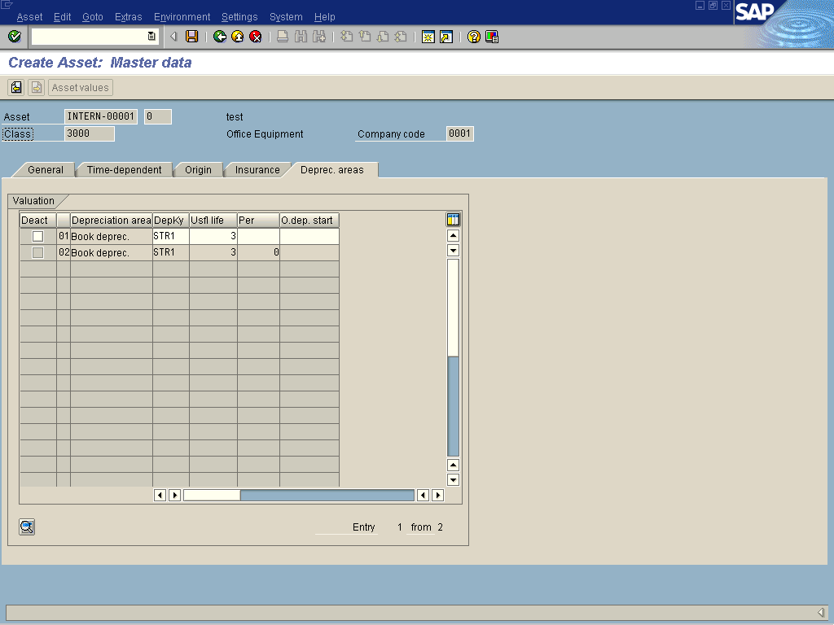Switch to the Time-dependent tab
834x625 pixels.
[x=124, y=170]
